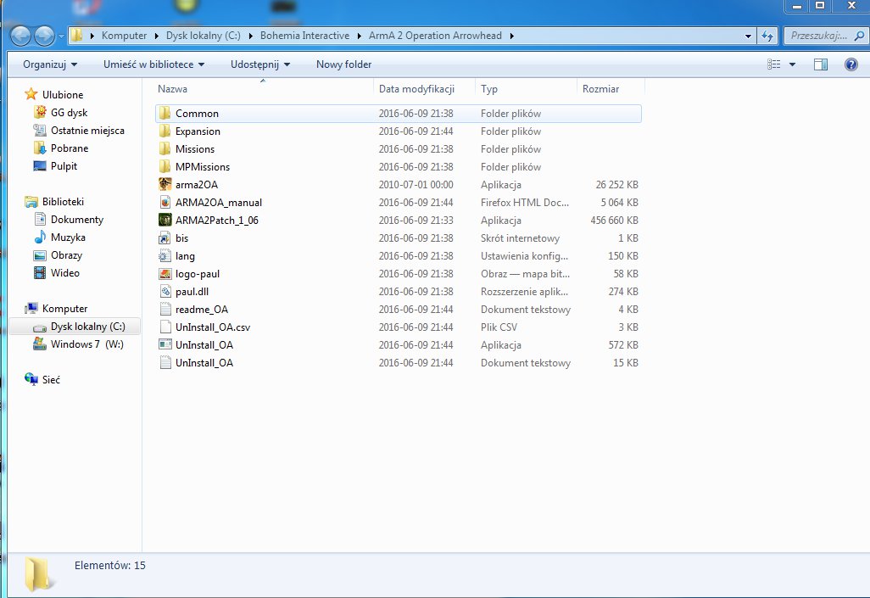Select the Expansion folder icon
This screenshot has width=870, height=598.
(x=165, y=131)
